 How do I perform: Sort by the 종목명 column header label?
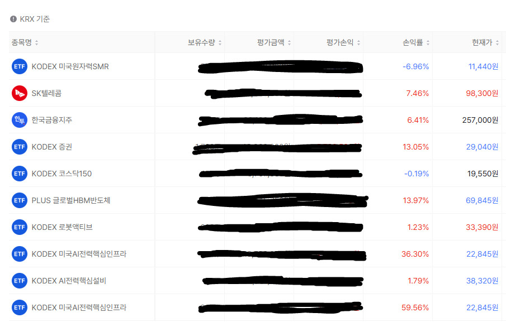coord(22,42)
